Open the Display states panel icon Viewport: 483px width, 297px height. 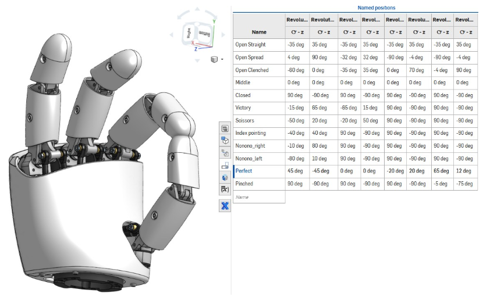225,177
